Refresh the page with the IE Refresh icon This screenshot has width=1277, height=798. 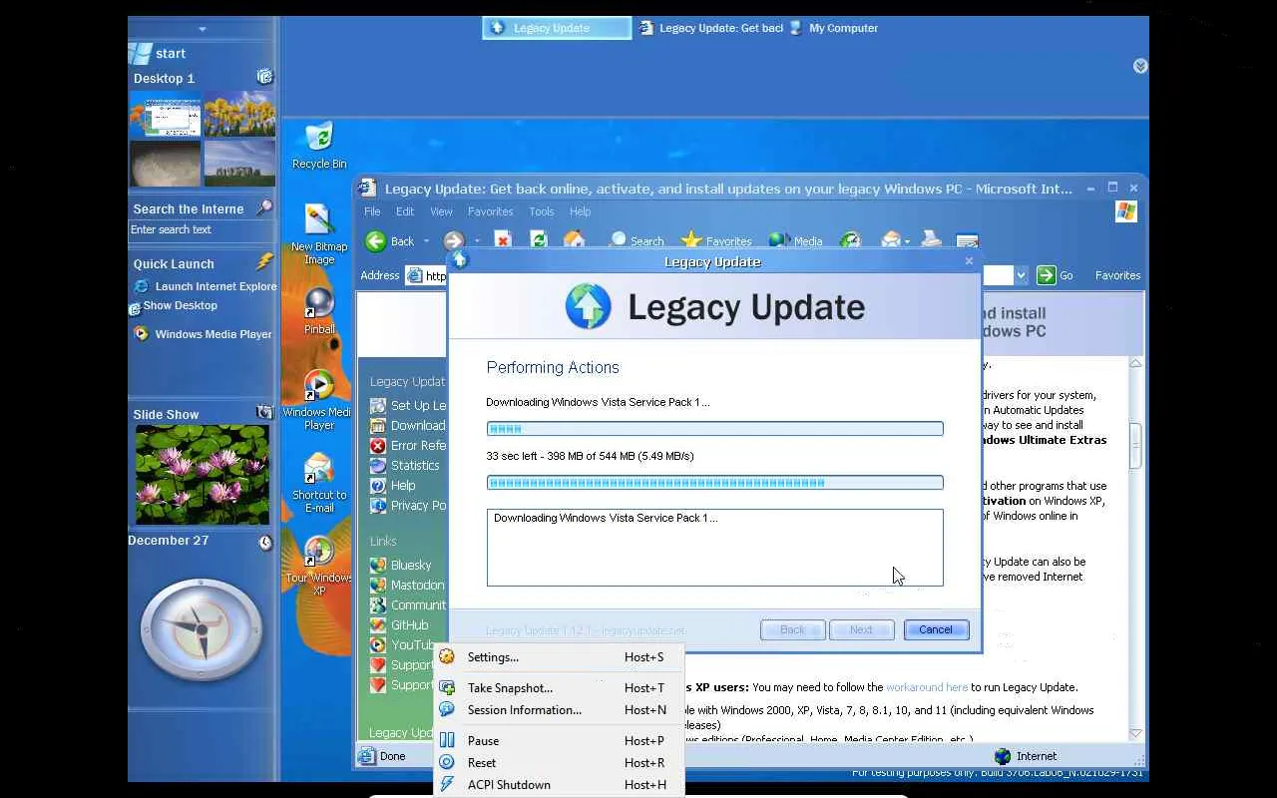[539, 240]
